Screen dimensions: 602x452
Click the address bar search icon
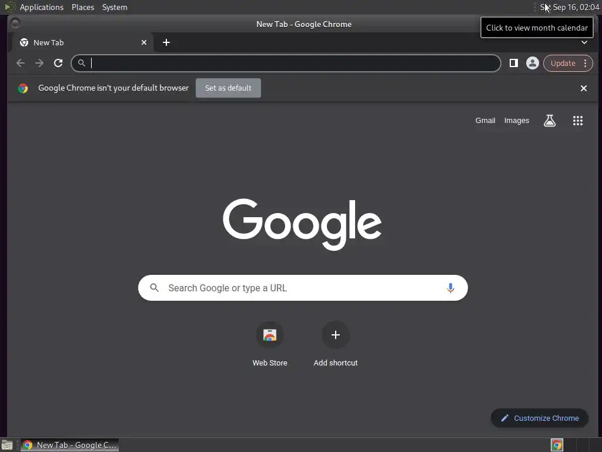(x=81, y=63)
